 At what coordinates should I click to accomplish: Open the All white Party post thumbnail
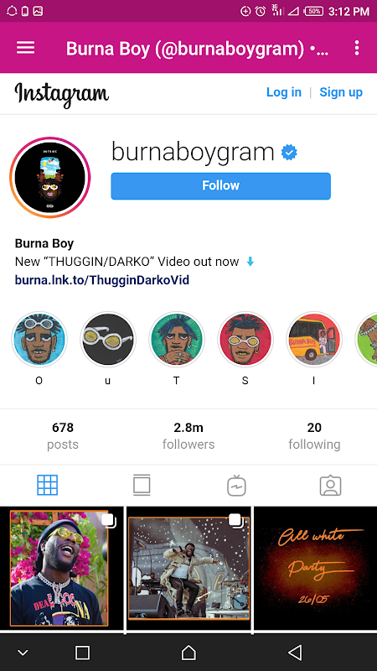316,568
